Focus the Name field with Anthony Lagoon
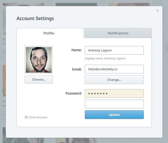The height and width of the screenshot is (143, 168). (x=114, y=50)
